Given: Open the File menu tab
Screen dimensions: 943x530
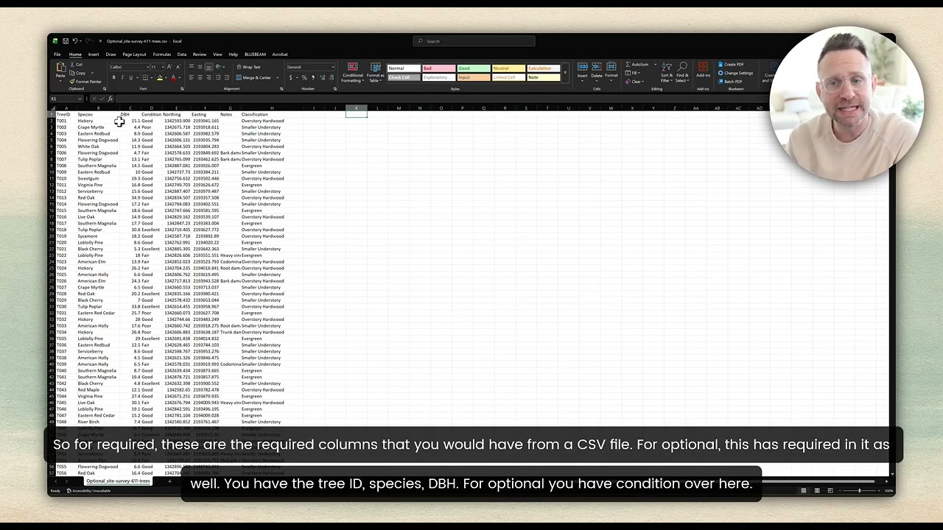Looking at the screenshot, I should click(57, 54).
